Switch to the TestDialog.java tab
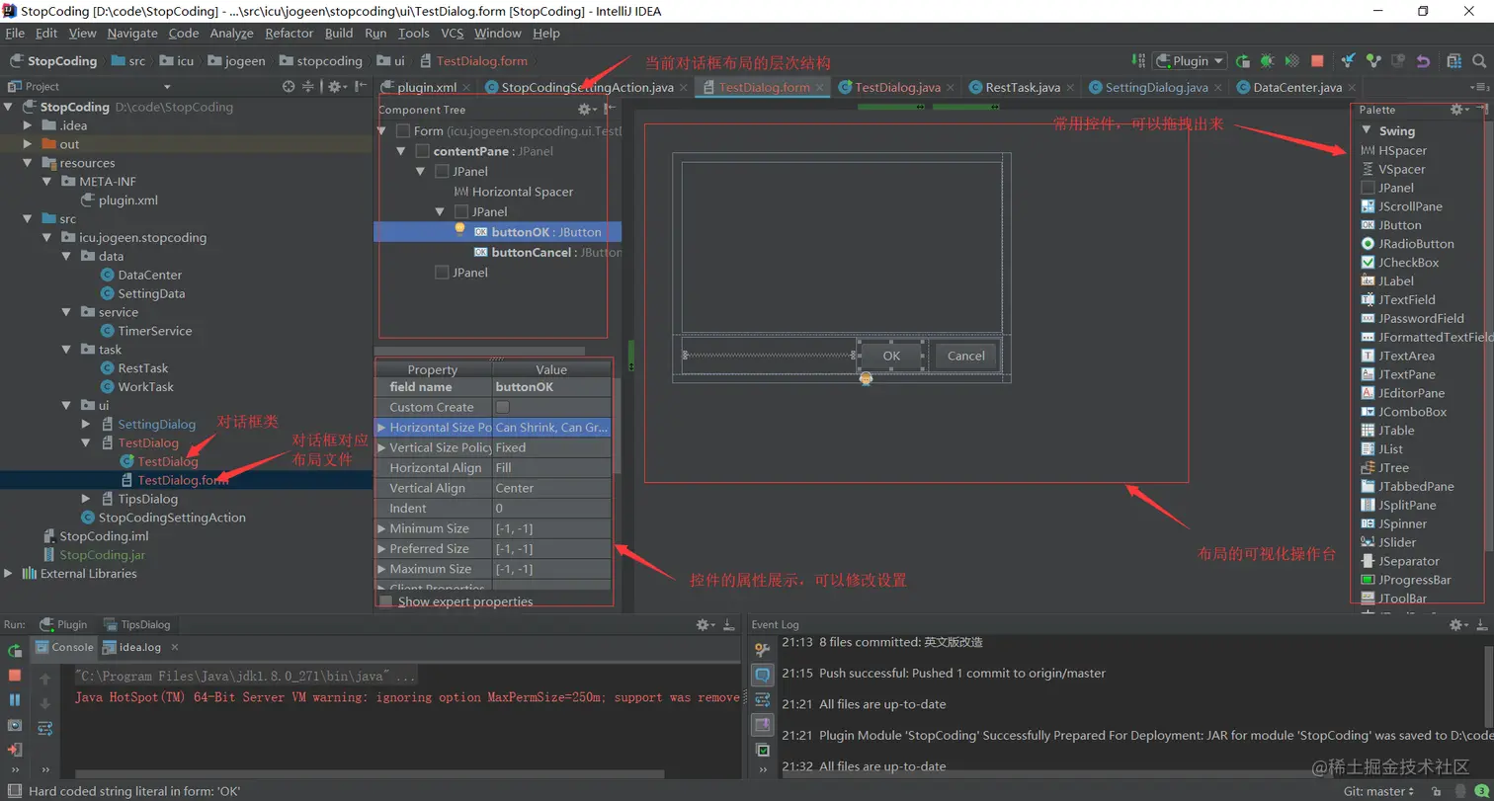Viewport: 1494px width, 801px height. coord(897,87)
